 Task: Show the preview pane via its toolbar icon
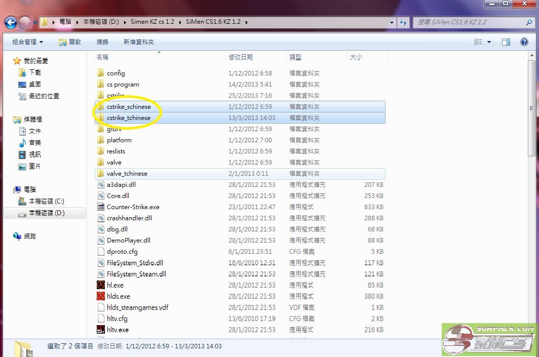[x=506, y=42]
